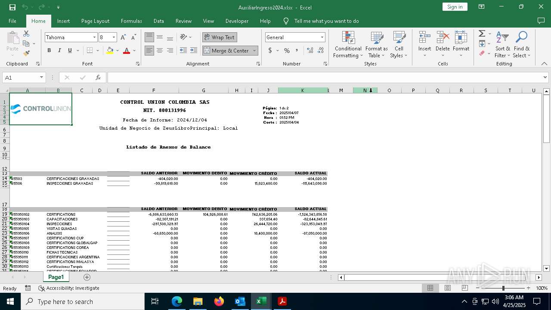Image resolution: width=551 pixels, height=310 pixels.
Task: Add a new sheet with the plus icon
Action: point(87,277)
